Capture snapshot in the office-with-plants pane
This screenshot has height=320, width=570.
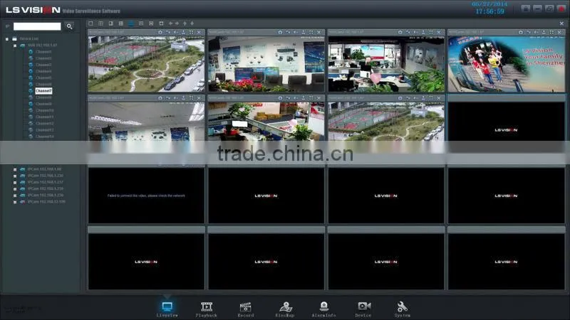(400, 32)
